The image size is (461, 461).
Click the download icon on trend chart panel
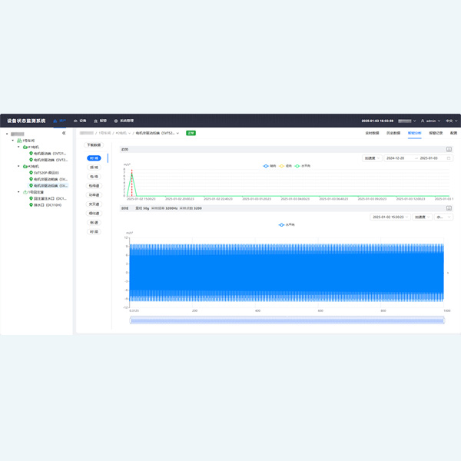click(449, 149)
